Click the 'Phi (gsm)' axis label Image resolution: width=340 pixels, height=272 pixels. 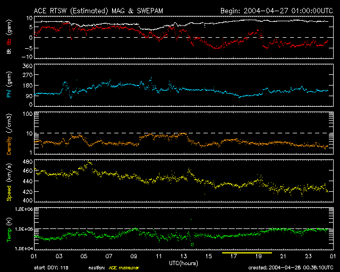point(9,84)
